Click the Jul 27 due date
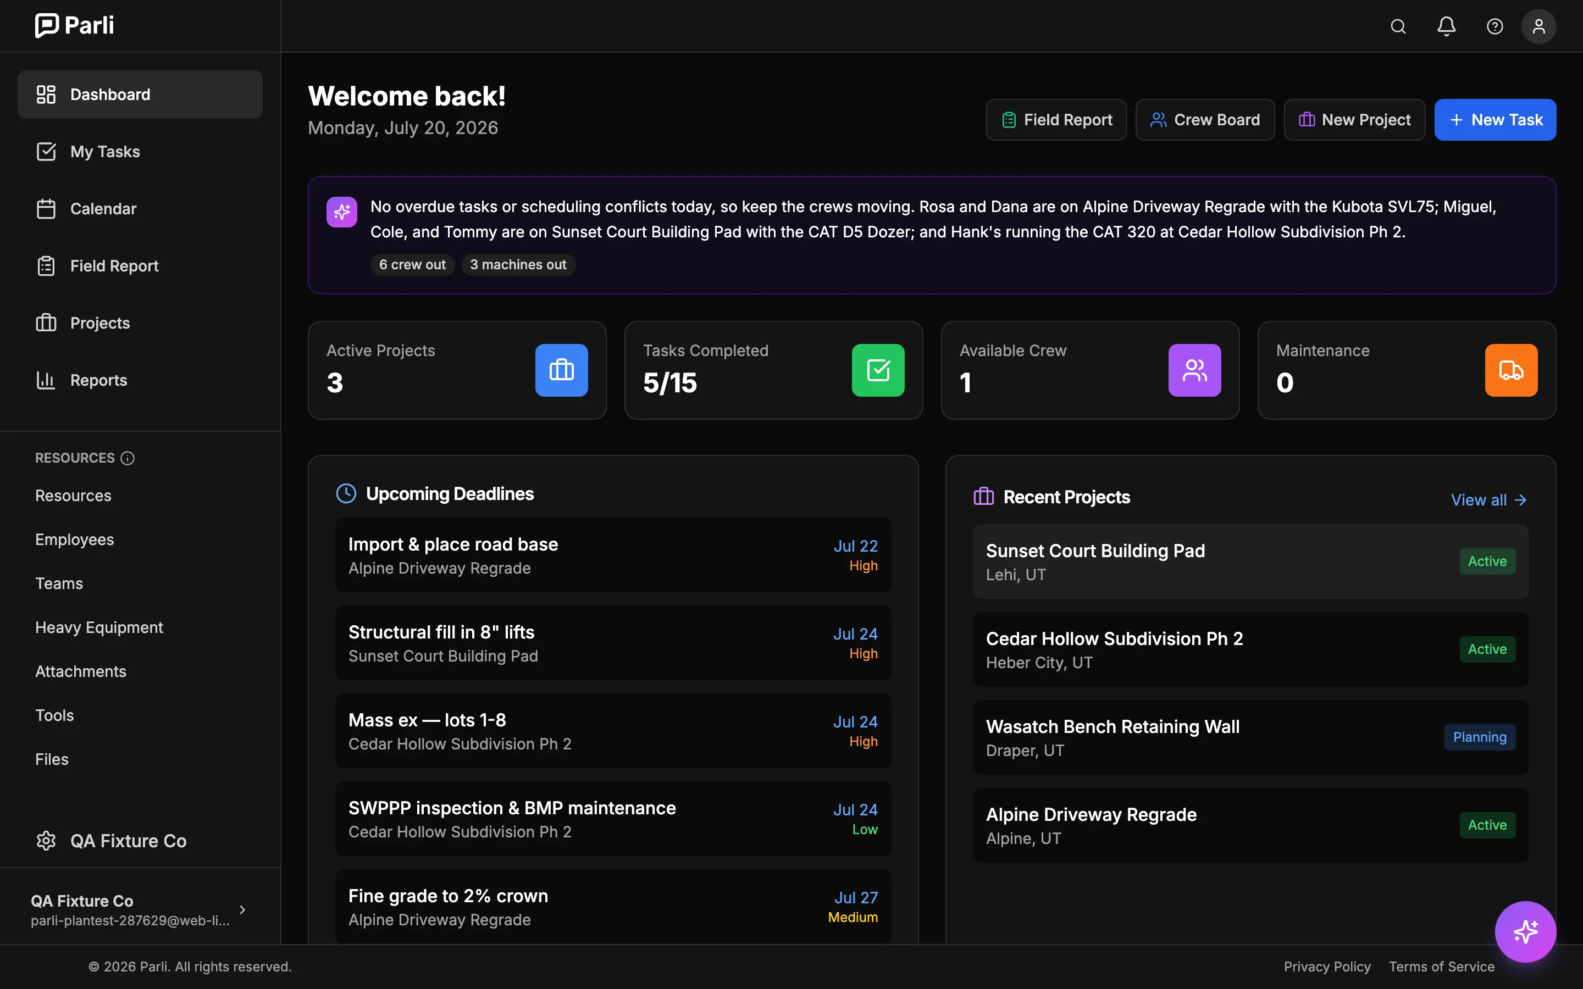1583x989 pixels. click(856, 897)
